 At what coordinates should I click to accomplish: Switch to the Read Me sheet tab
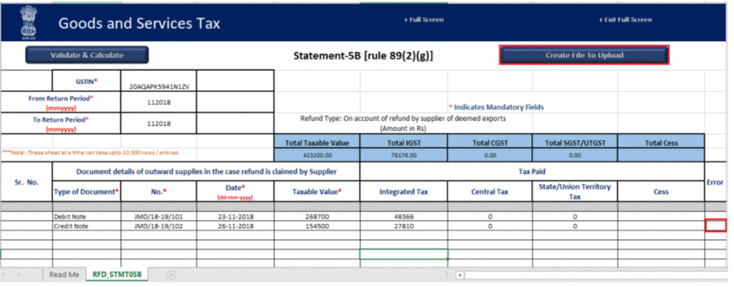point(65,275)
